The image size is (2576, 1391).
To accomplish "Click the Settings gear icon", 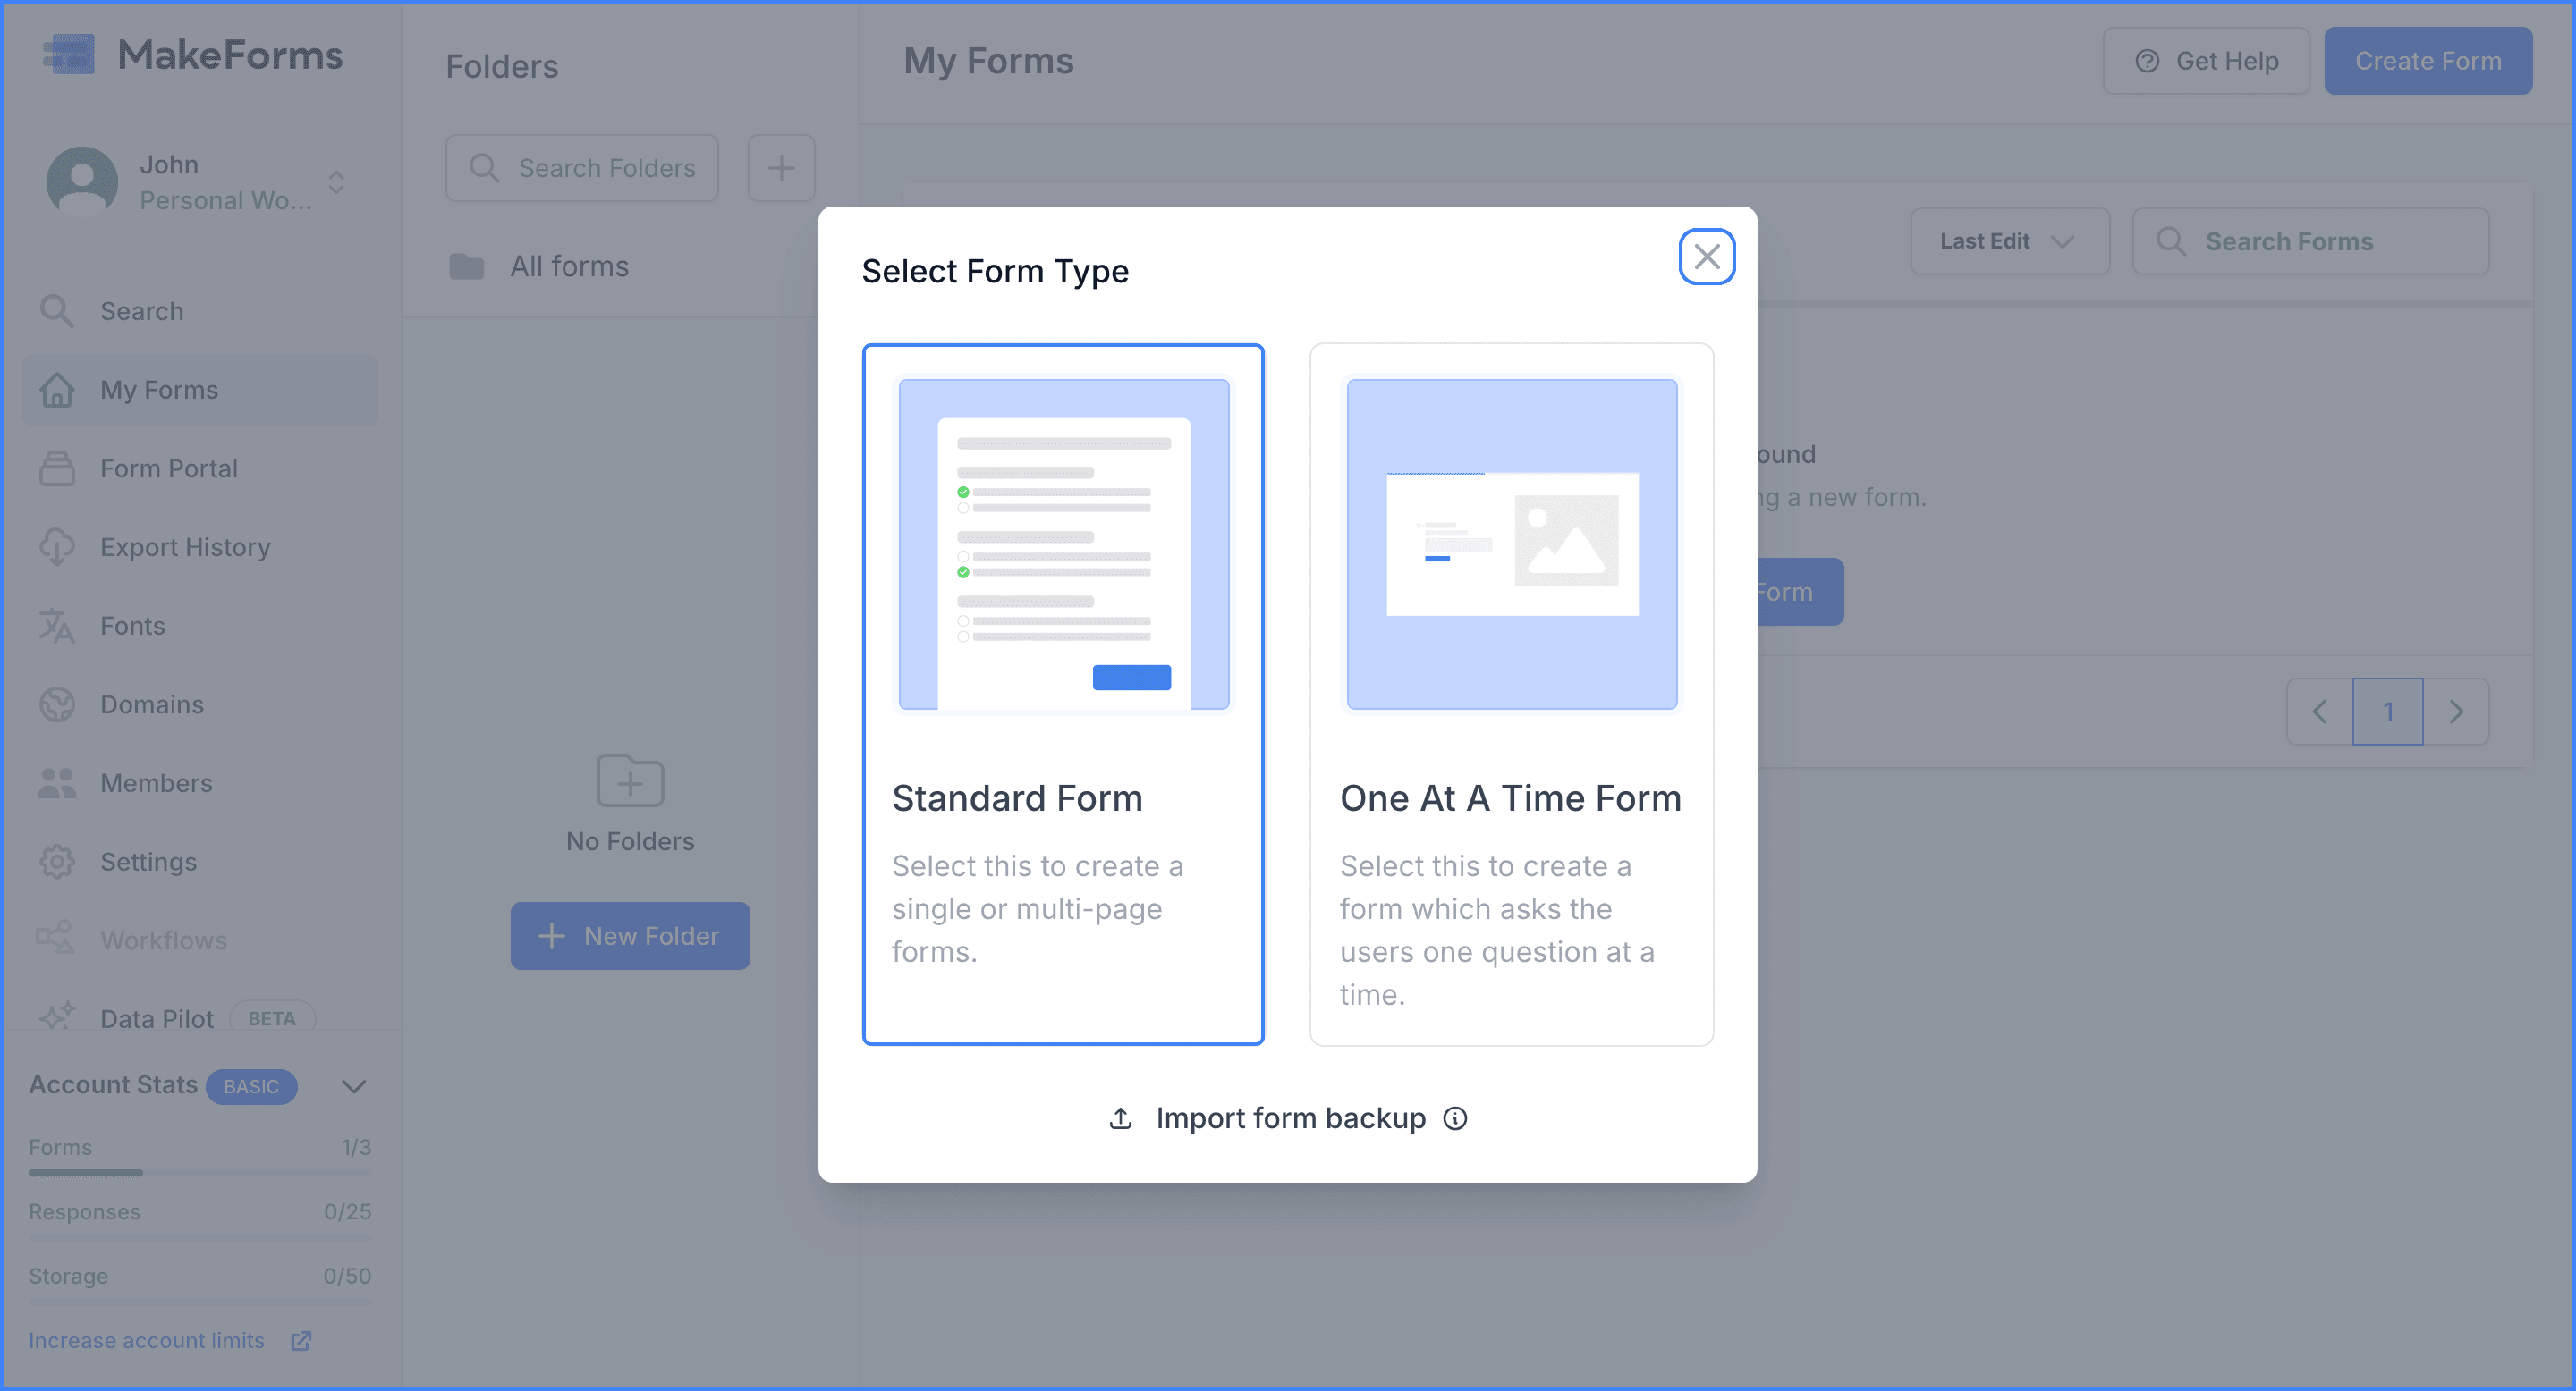I will pyautogui.click(x=57, y=862).
